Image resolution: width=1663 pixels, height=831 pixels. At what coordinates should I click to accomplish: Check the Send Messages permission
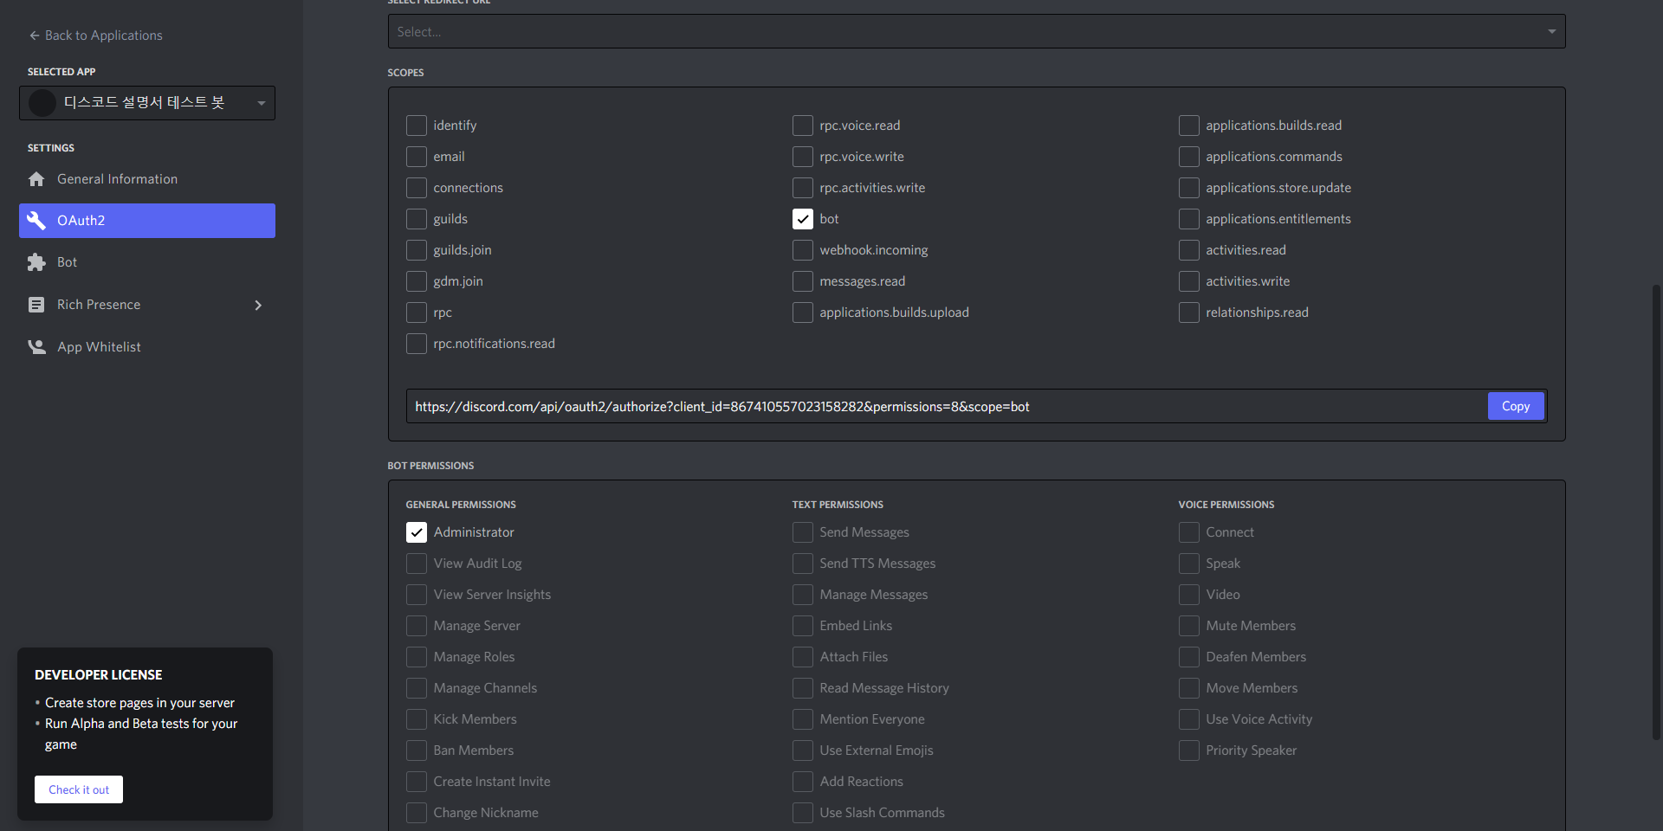point(803,532)
